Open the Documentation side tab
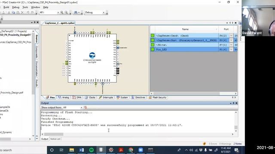 click(37, 68)
